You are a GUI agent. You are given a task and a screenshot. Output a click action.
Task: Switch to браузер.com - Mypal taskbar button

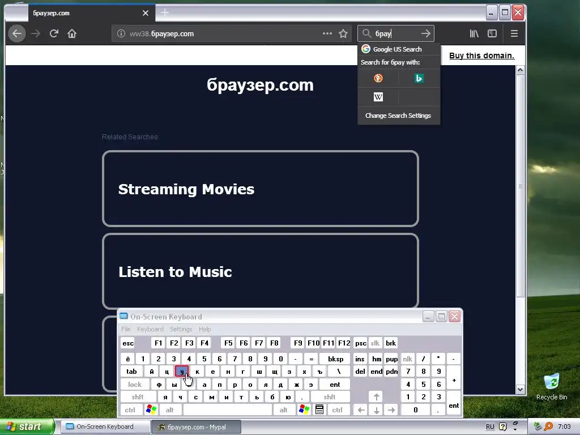click(x=197, y=427)
